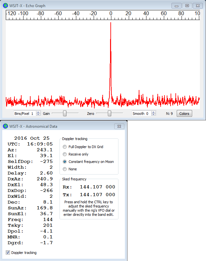Click the Astronomical Data window globe icon
The height and width of the screenshot is (261, 206).
(x=5, y=126)
